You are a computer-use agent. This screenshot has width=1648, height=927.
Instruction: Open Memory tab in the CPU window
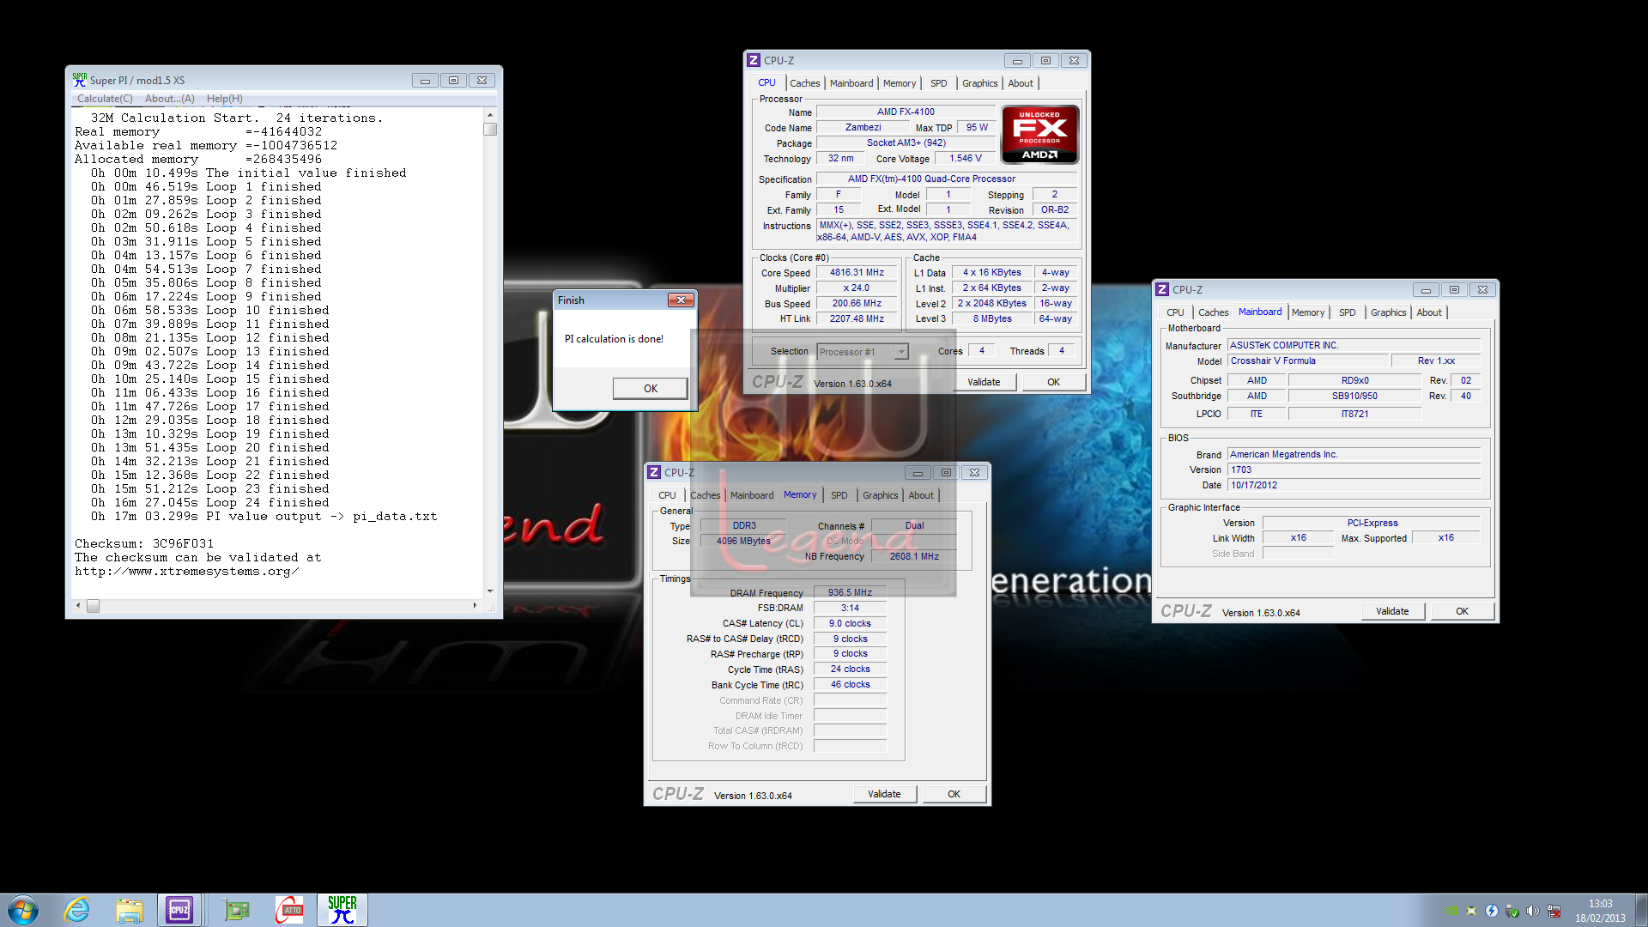pos(900,83)
